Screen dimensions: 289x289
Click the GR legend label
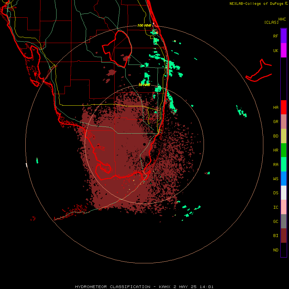(276, 122)
